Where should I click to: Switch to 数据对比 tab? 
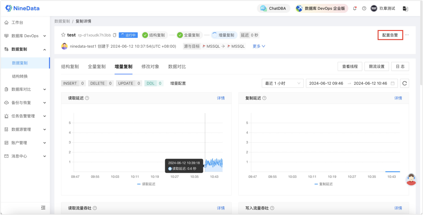click(x=177, y=67)
